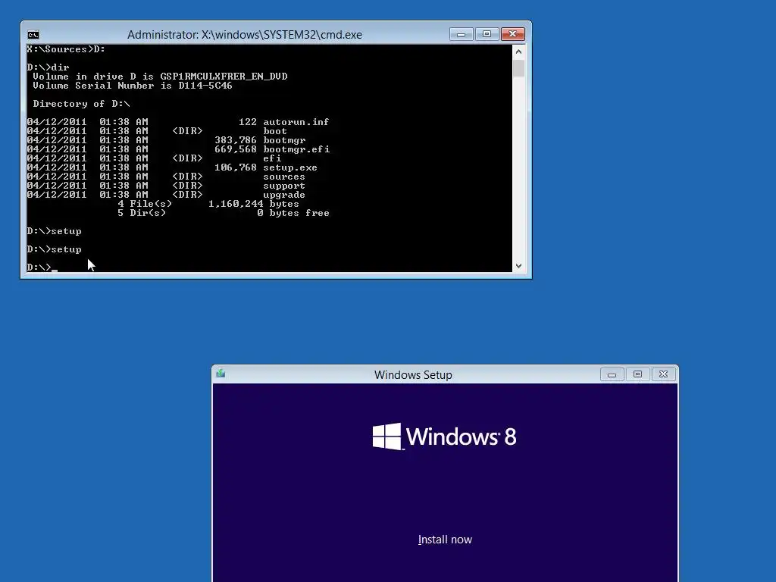Click the Directory of D:\ line
Screen dimensions: 776x582
click(81, 103)
